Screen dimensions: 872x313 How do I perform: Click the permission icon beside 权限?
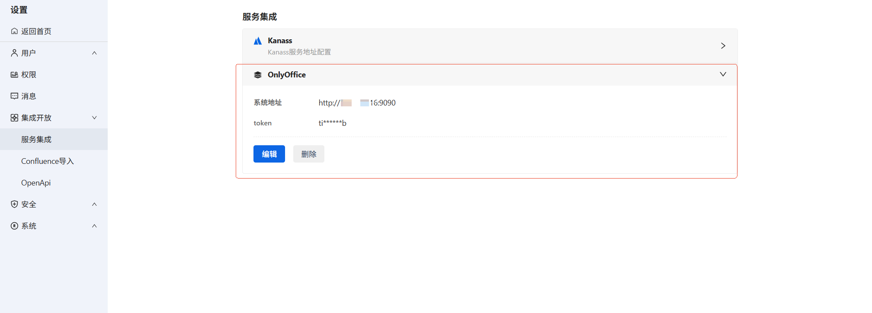click(14, 74)
